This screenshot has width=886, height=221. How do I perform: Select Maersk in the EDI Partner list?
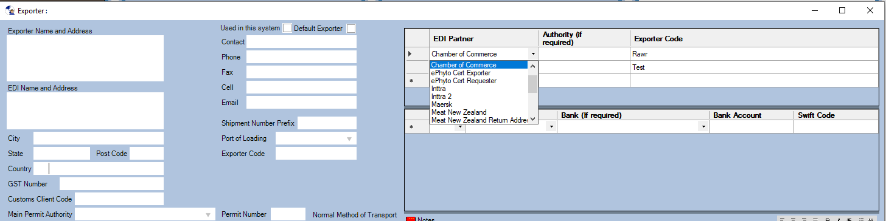[x=442, y=104]
